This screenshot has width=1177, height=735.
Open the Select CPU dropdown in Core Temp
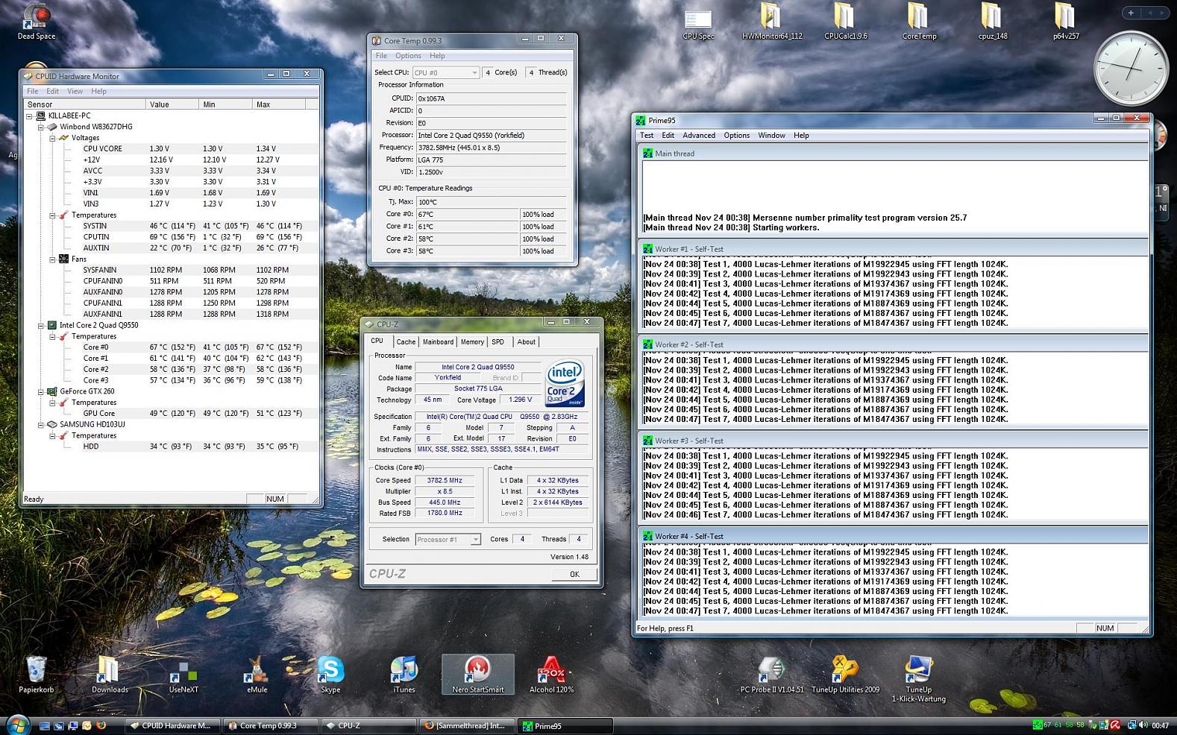pyautogui.click(x=446, y=72)
